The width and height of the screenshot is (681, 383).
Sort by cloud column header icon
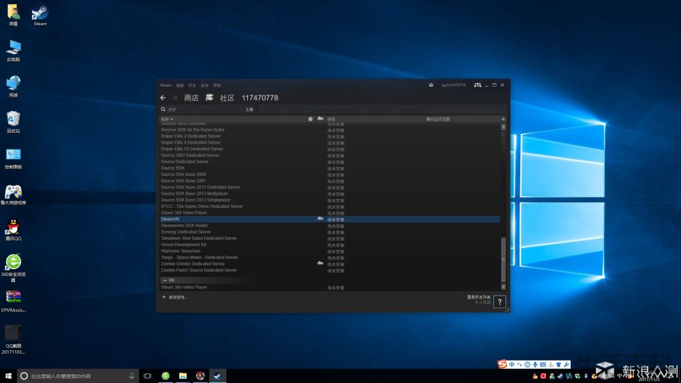[x=320, y=119]
